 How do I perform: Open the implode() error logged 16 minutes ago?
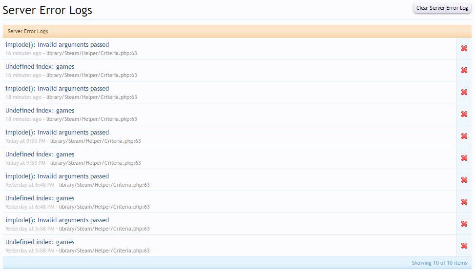[x=57, y=45]
